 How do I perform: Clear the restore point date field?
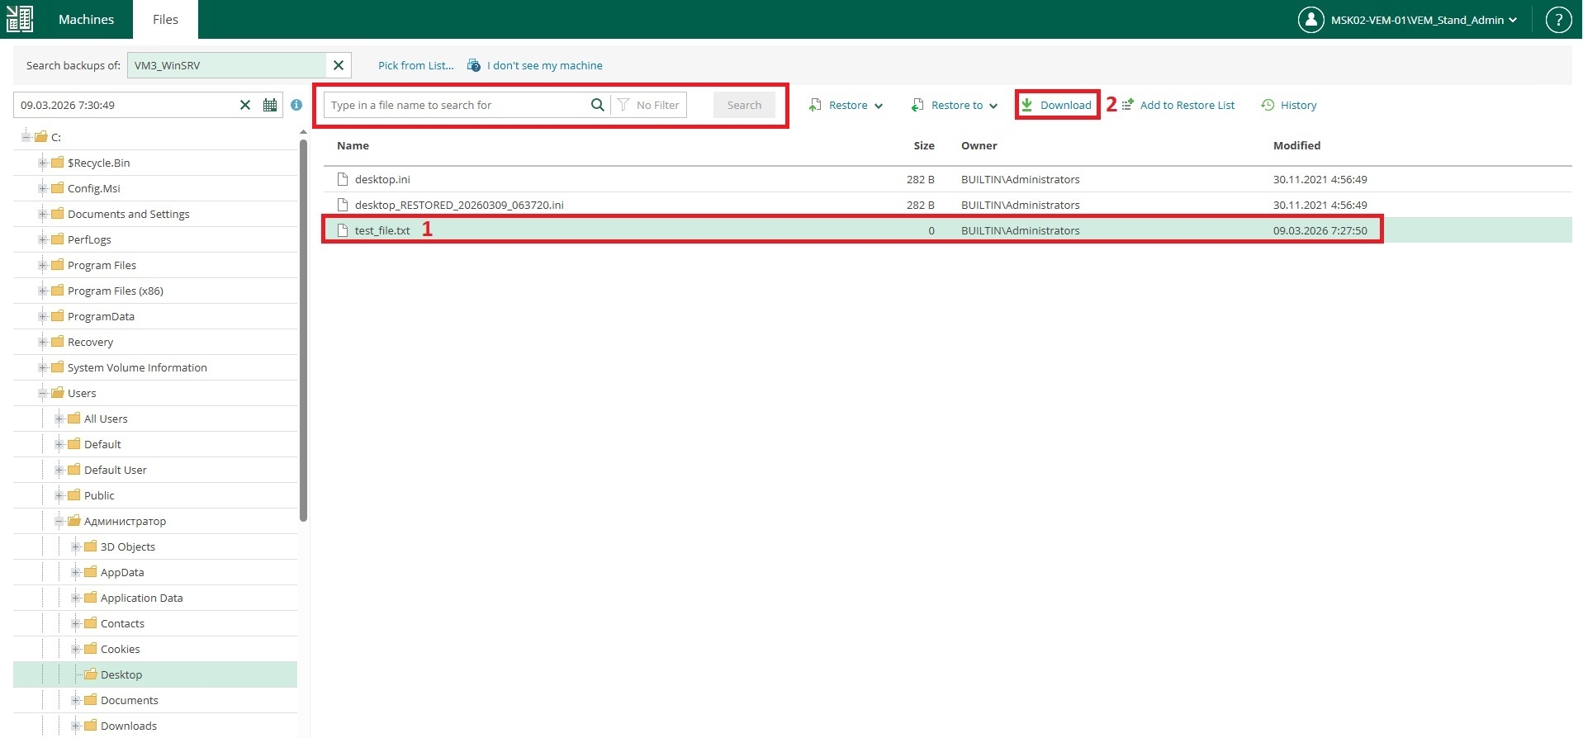[x=244, y=105]
